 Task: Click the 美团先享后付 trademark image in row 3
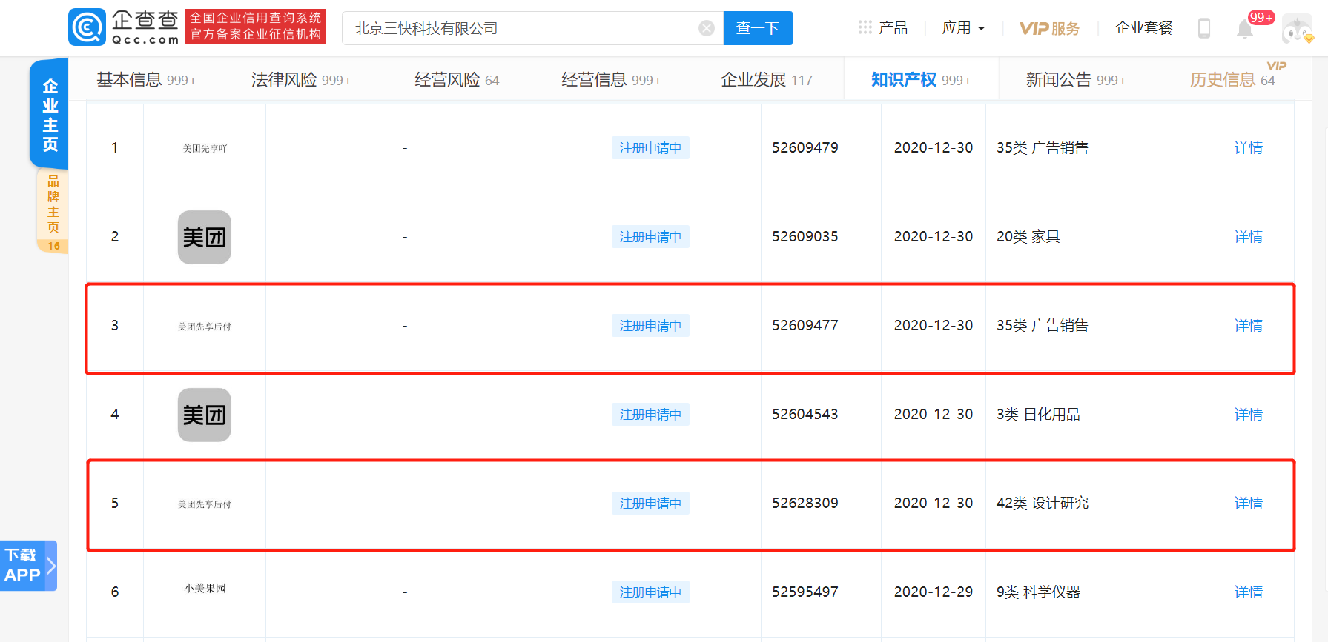(x=205, y=327)
